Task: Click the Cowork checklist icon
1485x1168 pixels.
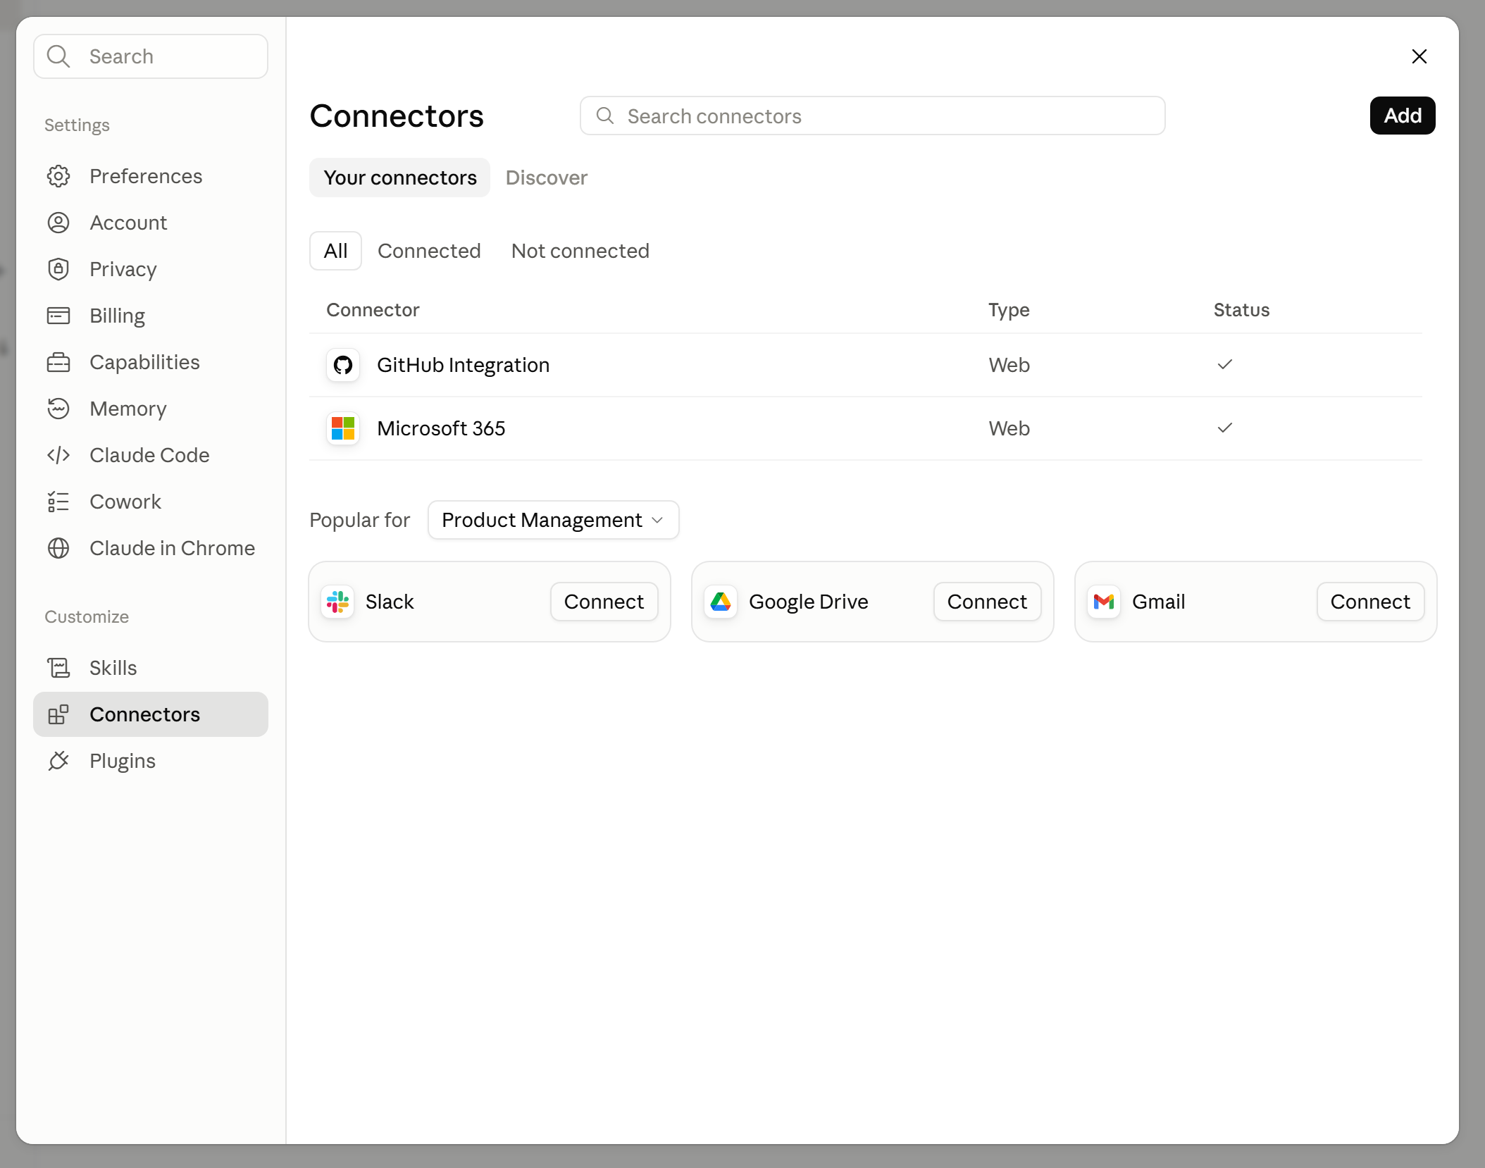Action: pos(58,502)
